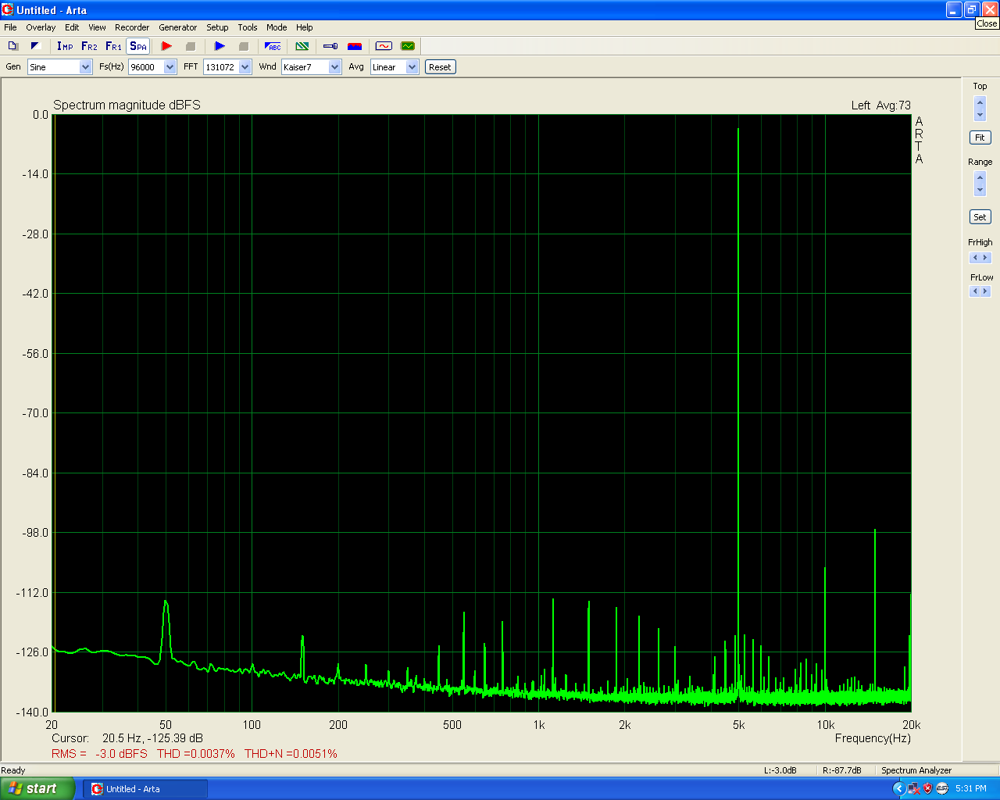Image resolution: width=1000 pixels, height=800 pixels.
Task: Click the Windows start button
Action: pyautogui.click(x=37, y=788)
